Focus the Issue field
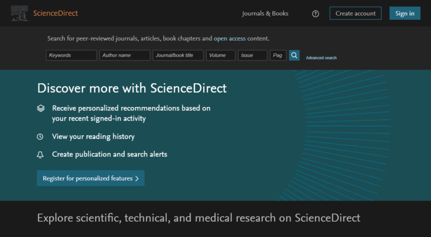The image size is (431, 237). pos(253,55)
